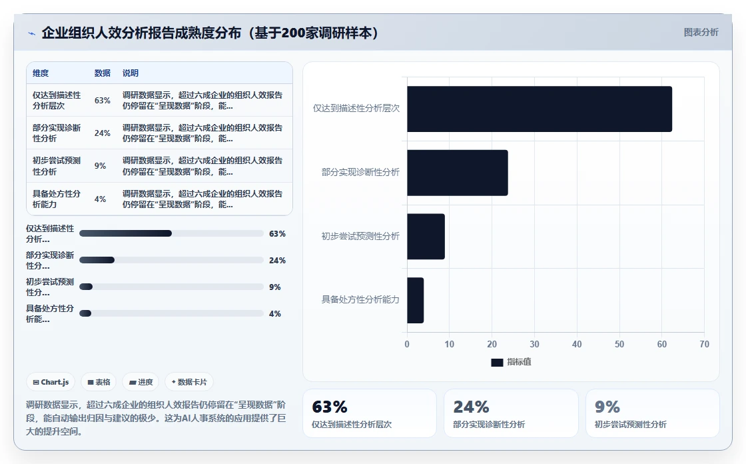746x464 pixels.
Task: Click the x-axis tick value 70
Action: tap(704, 345)
